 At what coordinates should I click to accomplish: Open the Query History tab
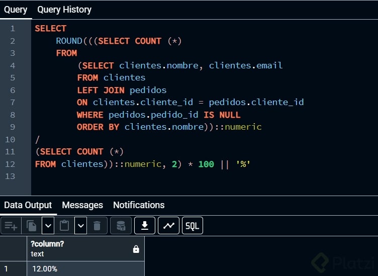click(64, 10)
